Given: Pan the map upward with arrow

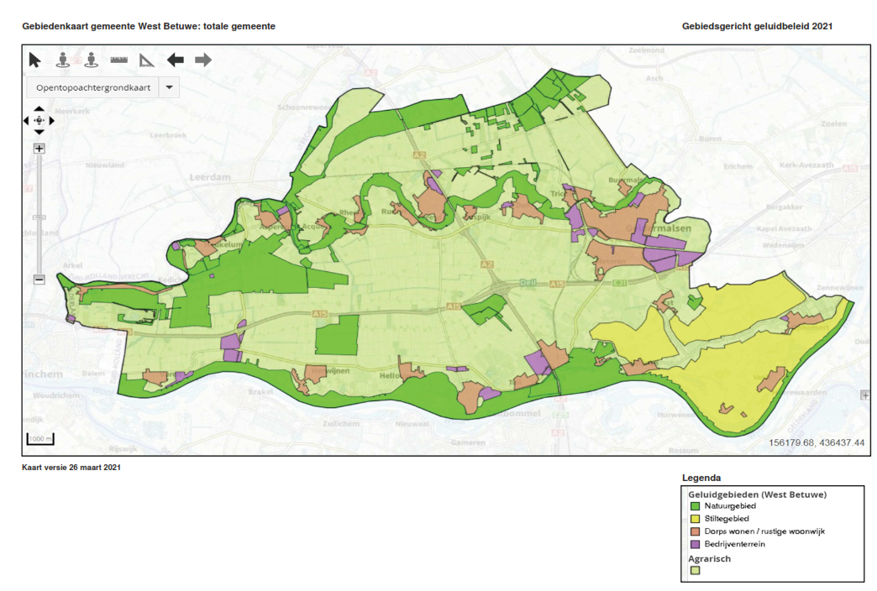Looking at the screenshot, I should point(39,109).
